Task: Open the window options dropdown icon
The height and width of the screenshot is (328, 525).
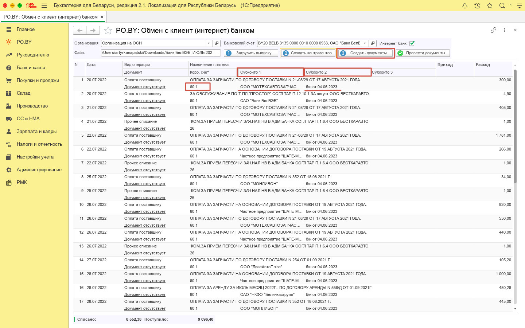Action: coord(520,5)
